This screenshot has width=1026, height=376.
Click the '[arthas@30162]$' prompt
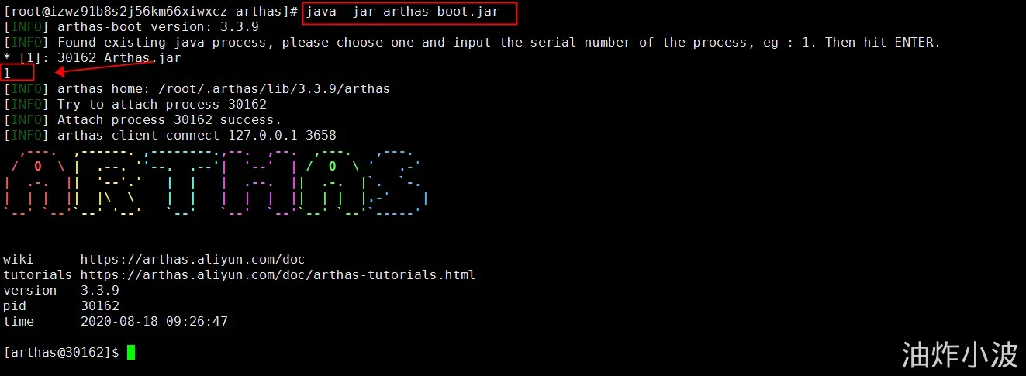coord(61,353)
